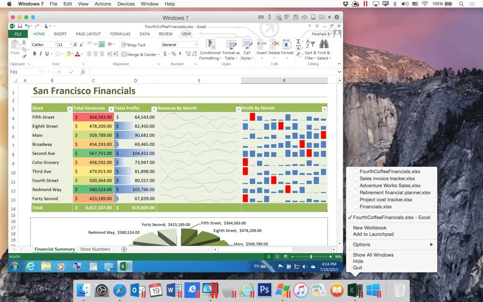Click the Conditional Formatting icon
483x302 pixels.
(210, 45)
